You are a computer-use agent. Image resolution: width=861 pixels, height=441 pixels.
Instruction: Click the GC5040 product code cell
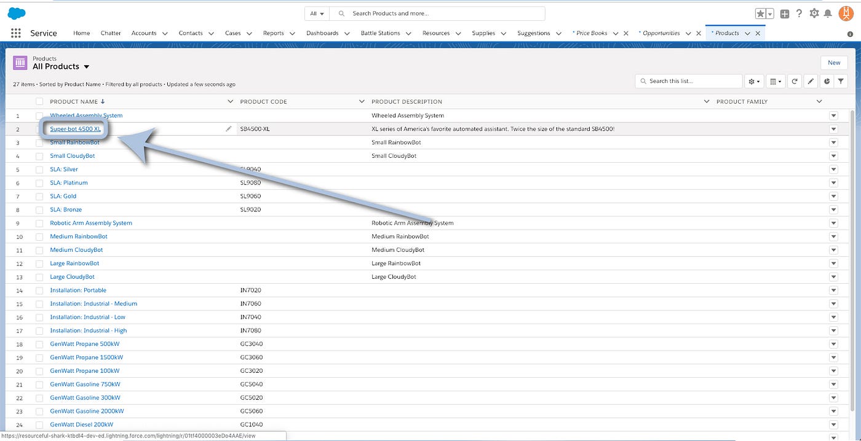(251, 384)
